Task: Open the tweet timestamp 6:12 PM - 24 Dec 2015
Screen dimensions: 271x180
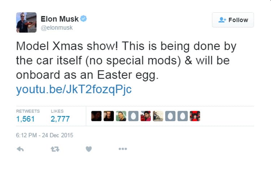Action: click(45, 135)
